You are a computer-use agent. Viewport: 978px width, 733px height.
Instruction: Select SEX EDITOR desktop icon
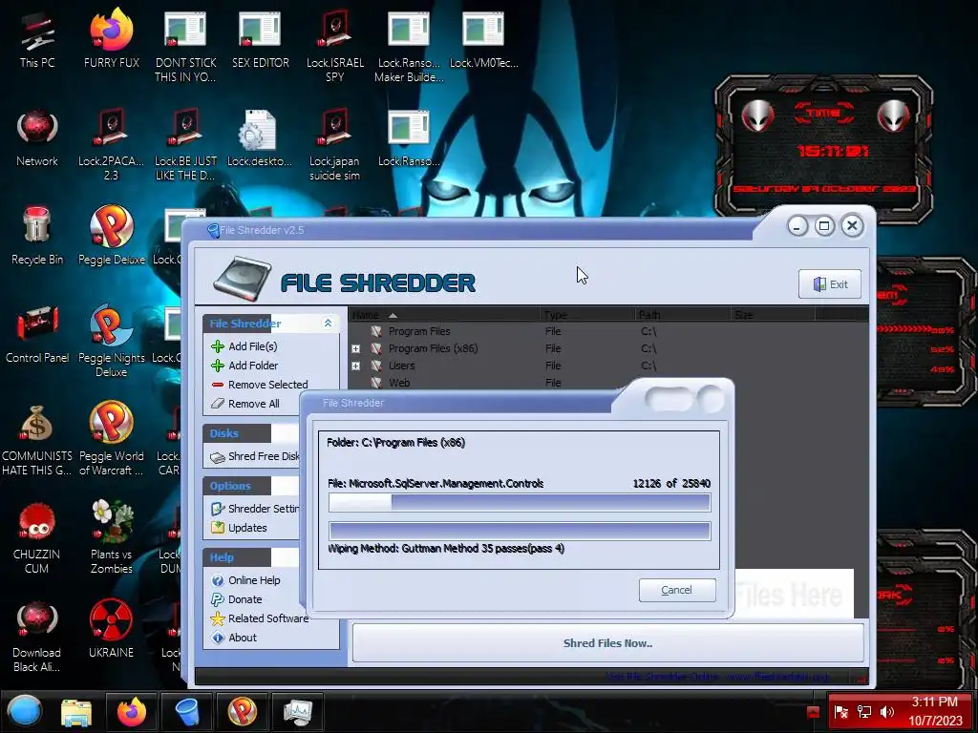pyautogui.click(x=260, y=39)
